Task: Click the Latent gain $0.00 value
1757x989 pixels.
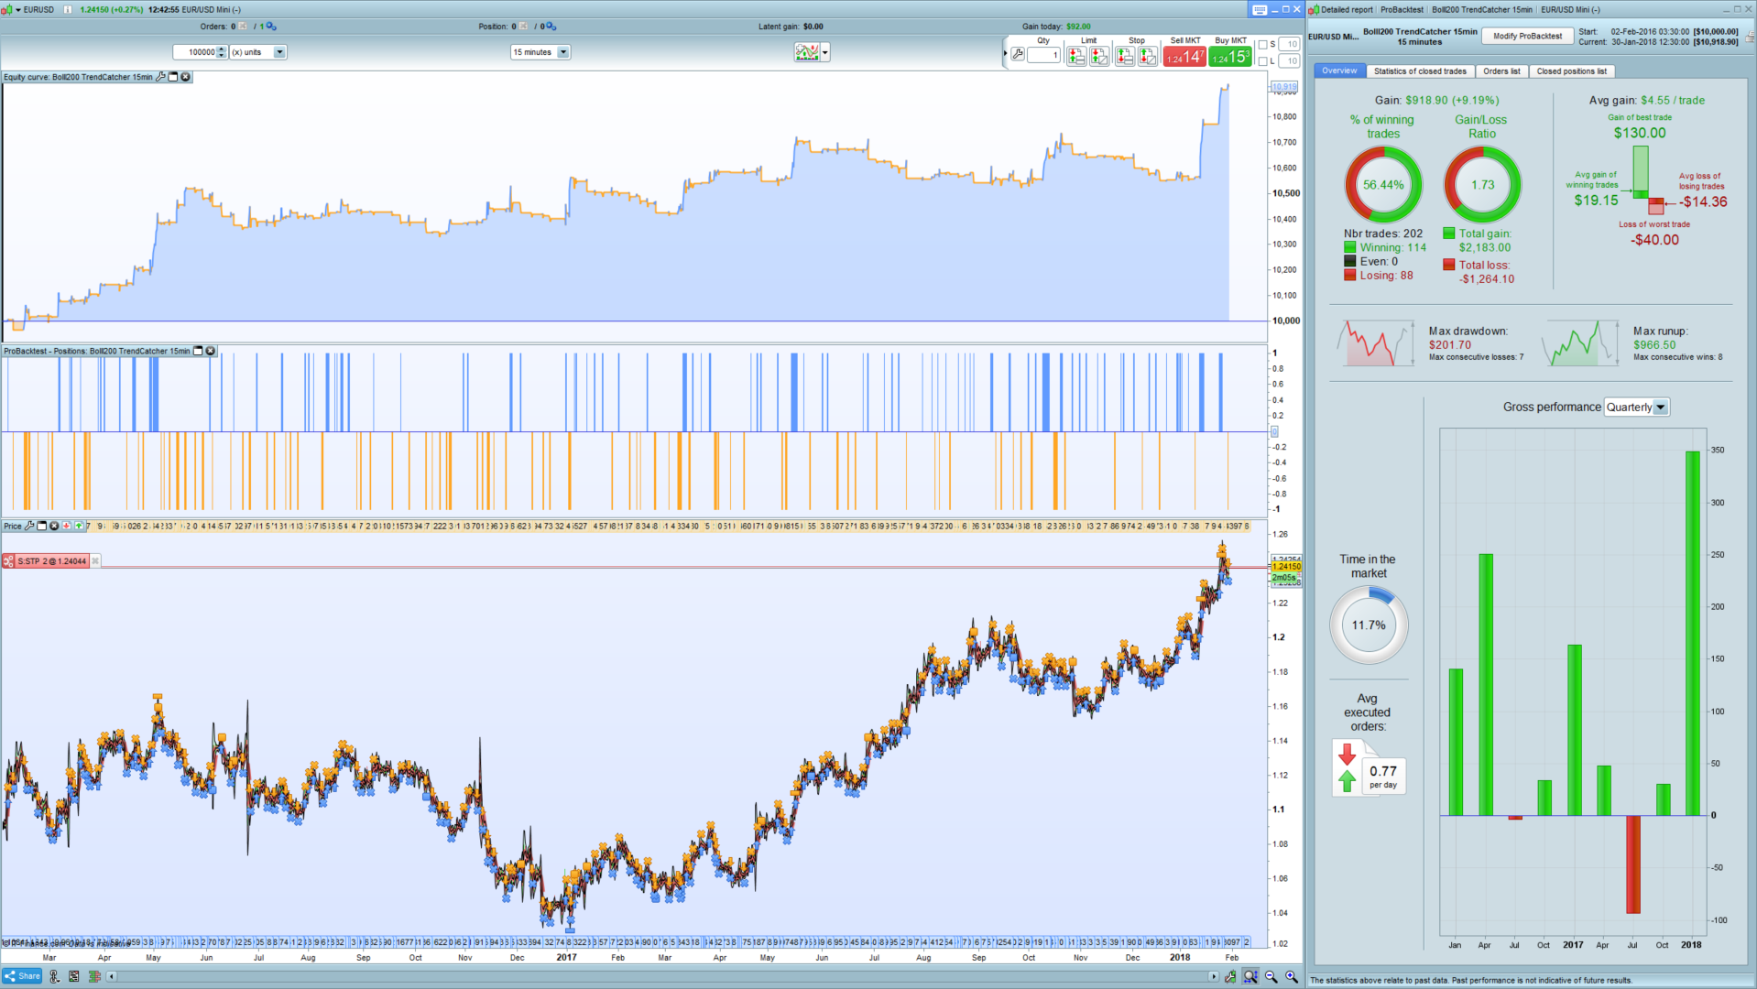Action: tap(813, 27)
